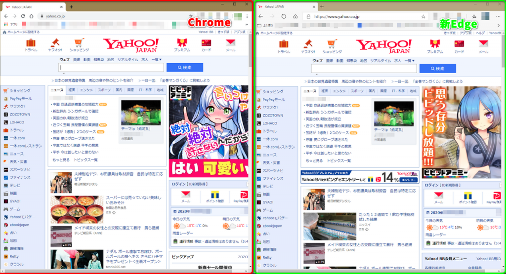This screenshot has width=506, height=274.
Task: Expand the 一覧 dropdown in the Edge window
Action: pyautogui.click(x=409, y=60)
